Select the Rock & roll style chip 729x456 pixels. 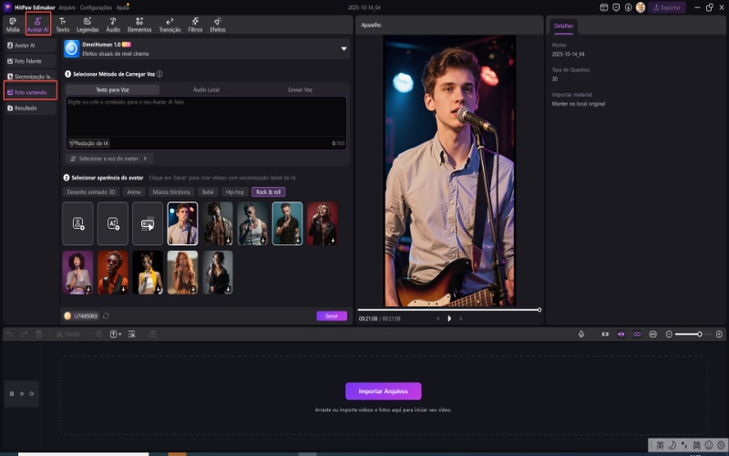coord(268,192)
